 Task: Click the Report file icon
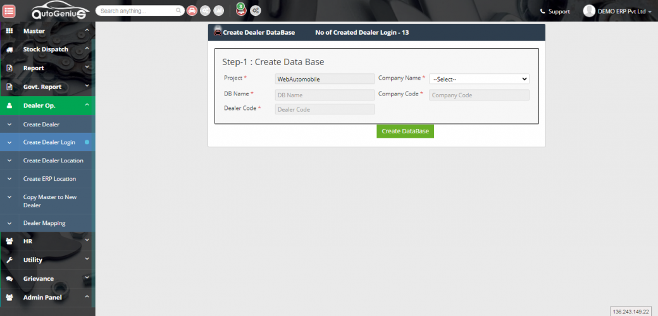pyautogui.click(x=9, y=68)
